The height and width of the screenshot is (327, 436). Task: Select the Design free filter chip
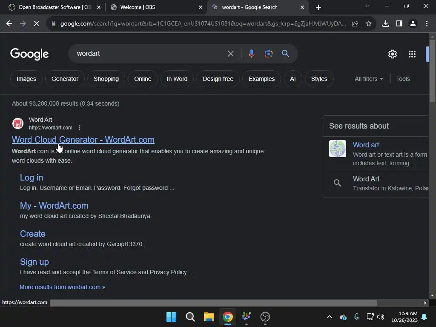(218, 79)
